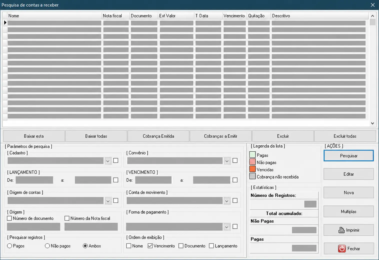Viewport: 379px width, 260px height.
Task: Click the scroll down arrow of the results list
Action: point(372,123)
